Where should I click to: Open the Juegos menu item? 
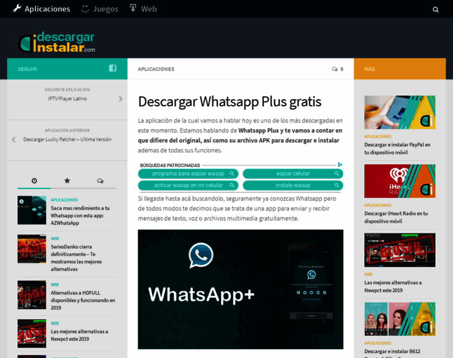[x=100, y=9]
